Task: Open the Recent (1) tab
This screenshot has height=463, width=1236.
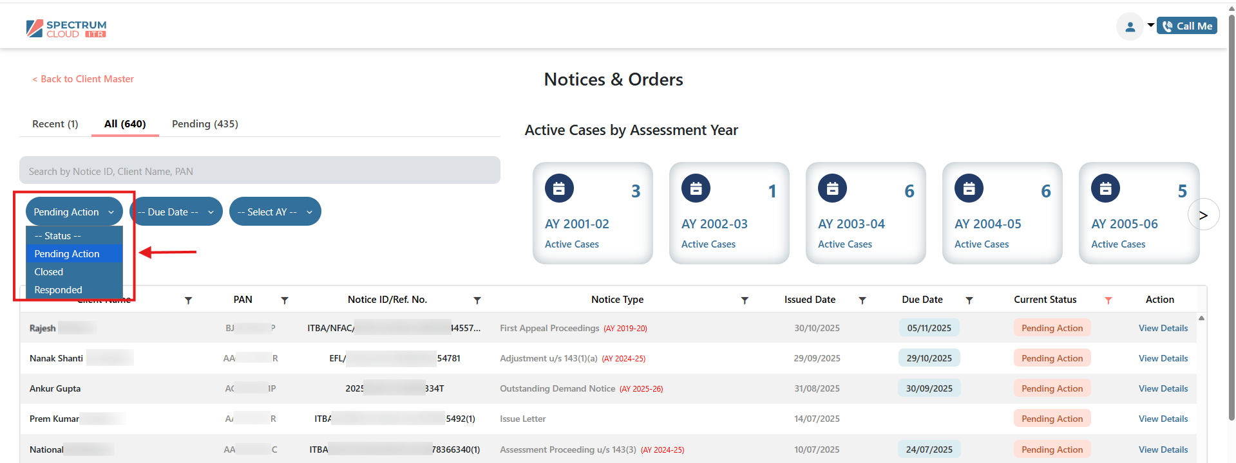Action: (55, 123)
